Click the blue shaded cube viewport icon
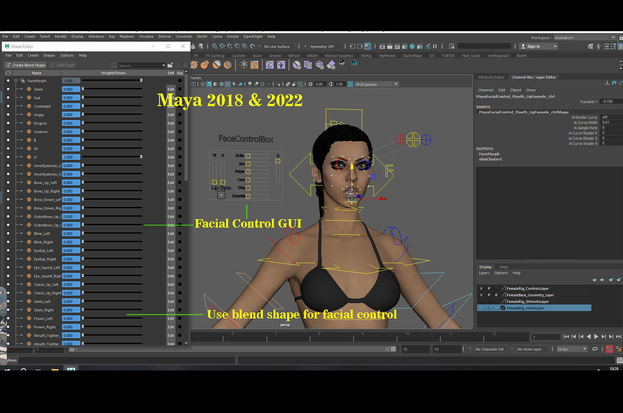The height and width of the screenshot is (413, 623). click(x=209, y=84)
